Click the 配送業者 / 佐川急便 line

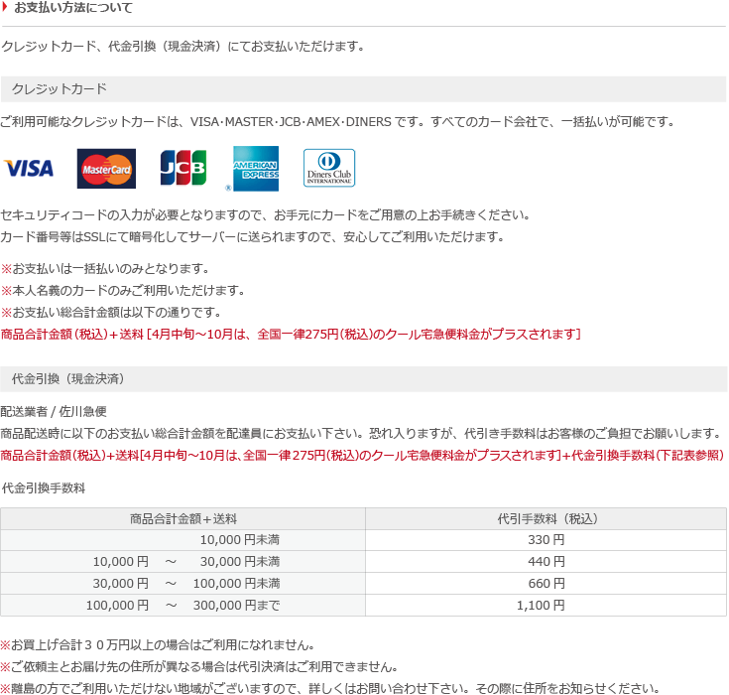tap(54, 411)
